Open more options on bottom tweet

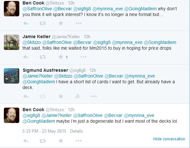pos(78,141)
